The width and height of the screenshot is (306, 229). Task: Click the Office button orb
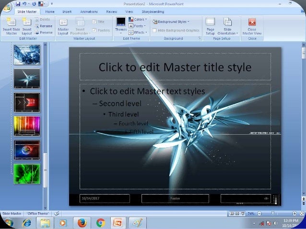[x=7, y=7]
